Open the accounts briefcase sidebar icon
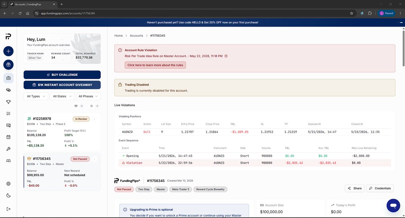Viewport: 405px width, 218px height. [x=8, y=78]
